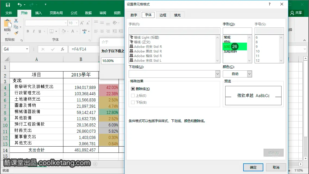Expand the Borders dropdown arrow

tap(56, 31)
